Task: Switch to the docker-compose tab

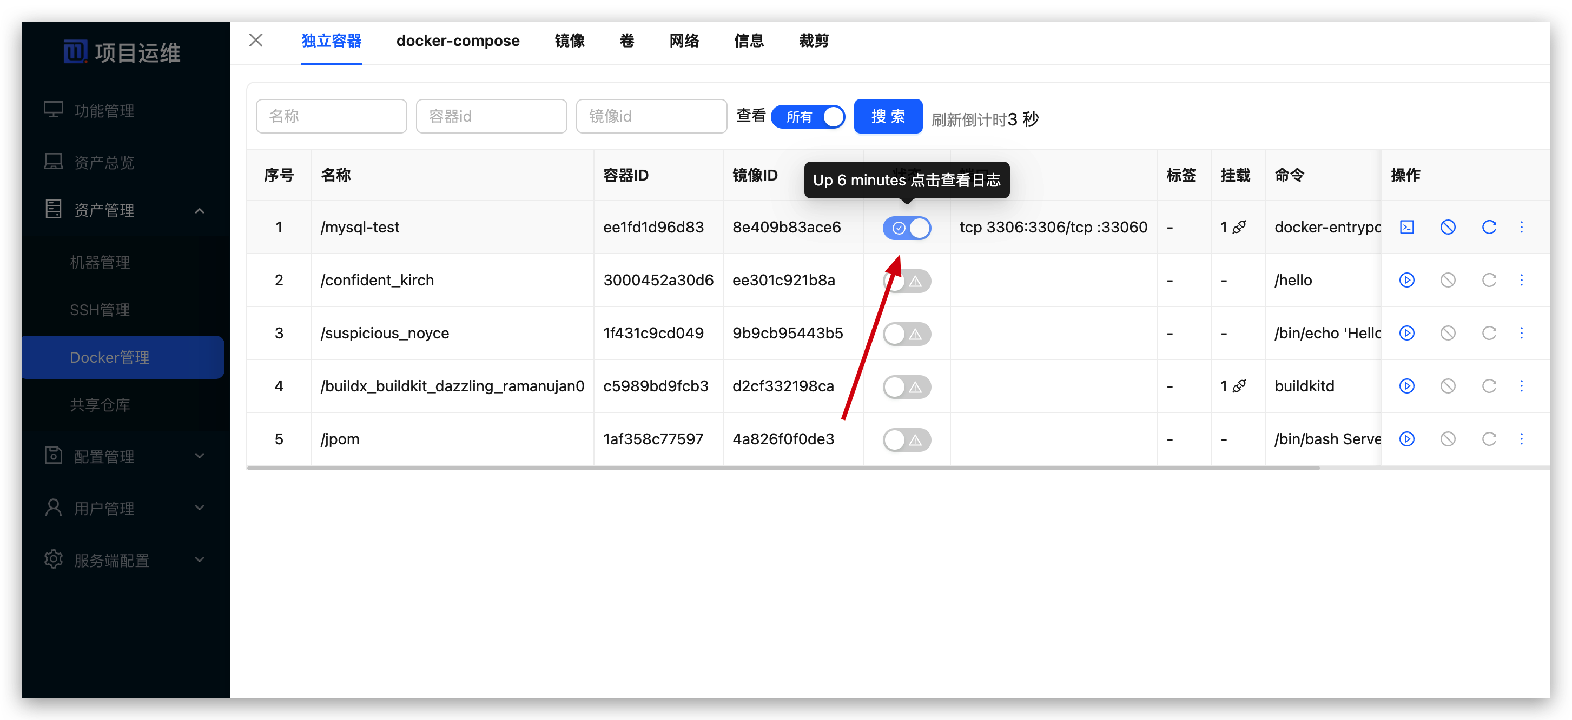Action: [x=458, y=41]
